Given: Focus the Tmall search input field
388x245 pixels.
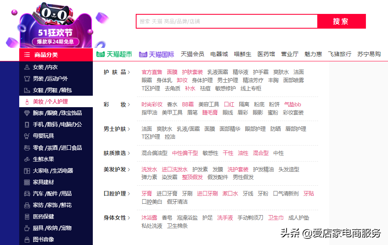Looking at the screenshot, I should point(227,21).
